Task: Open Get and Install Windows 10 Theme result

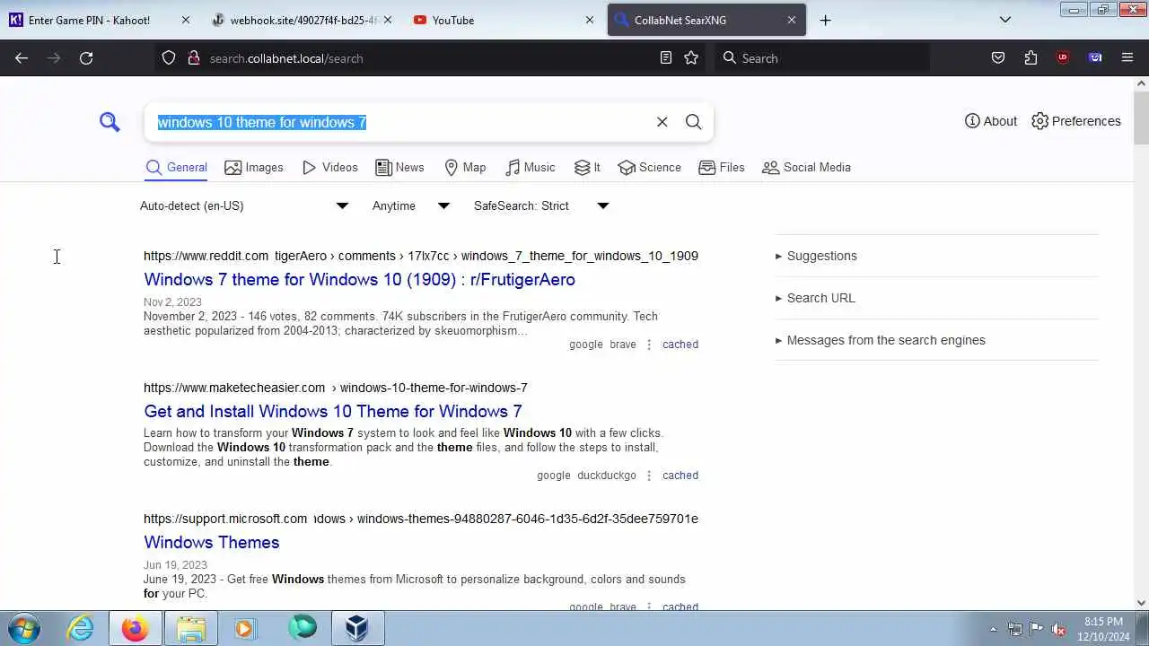Action: coord(333,411)
